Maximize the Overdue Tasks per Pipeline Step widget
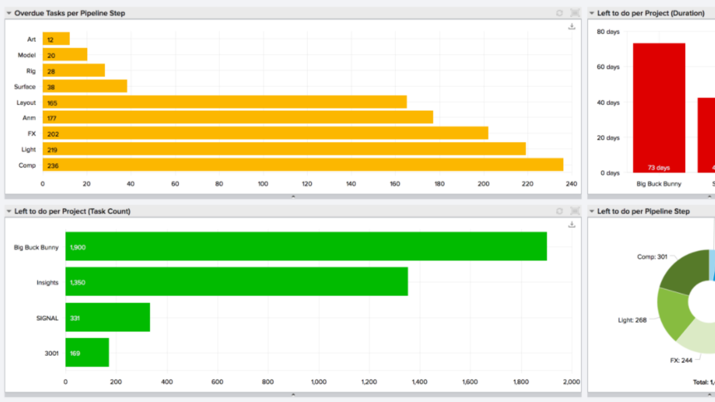 tap(575, 13)
